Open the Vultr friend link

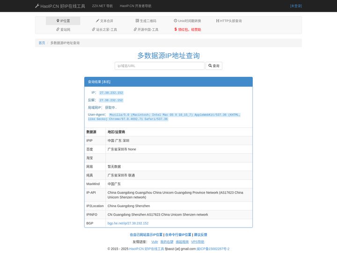tap(154, 242)
